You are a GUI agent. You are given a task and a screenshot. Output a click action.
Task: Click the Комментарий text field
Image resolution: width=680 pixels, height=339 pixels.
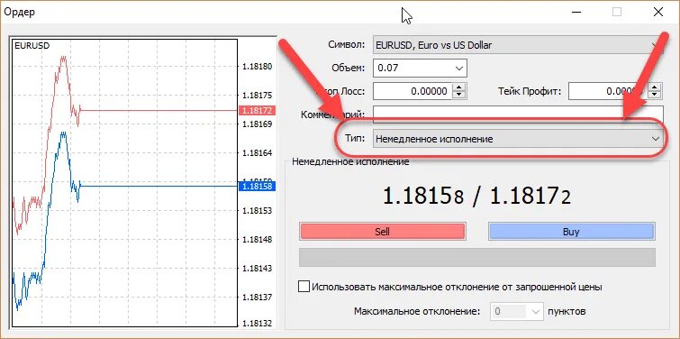click(518, 115)
